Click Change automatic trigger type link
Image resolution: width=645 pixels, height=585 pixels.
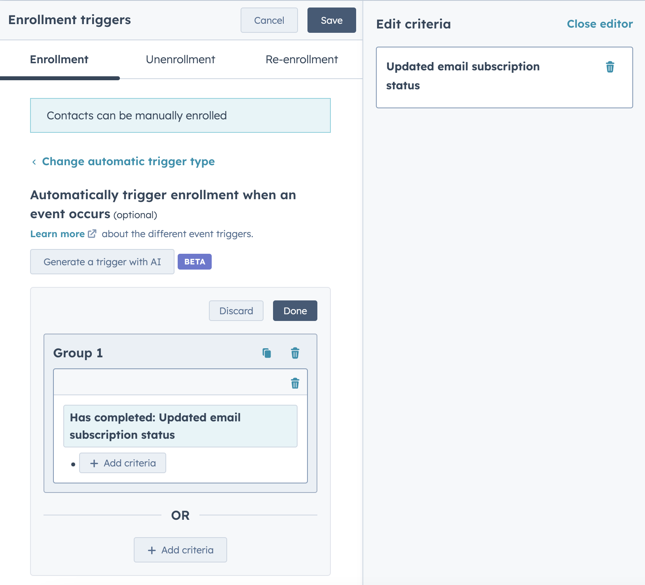[128, 161]
